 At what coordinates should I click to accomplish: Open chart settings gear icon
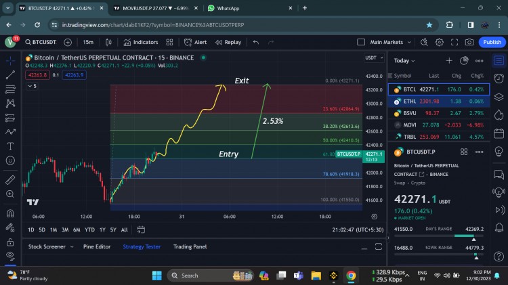pos(439,42)
